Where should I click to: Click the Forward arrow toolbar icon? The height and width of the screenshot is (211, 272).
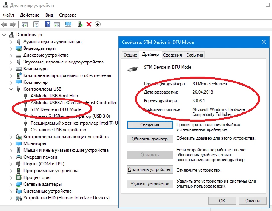click(x=13, y=24)
